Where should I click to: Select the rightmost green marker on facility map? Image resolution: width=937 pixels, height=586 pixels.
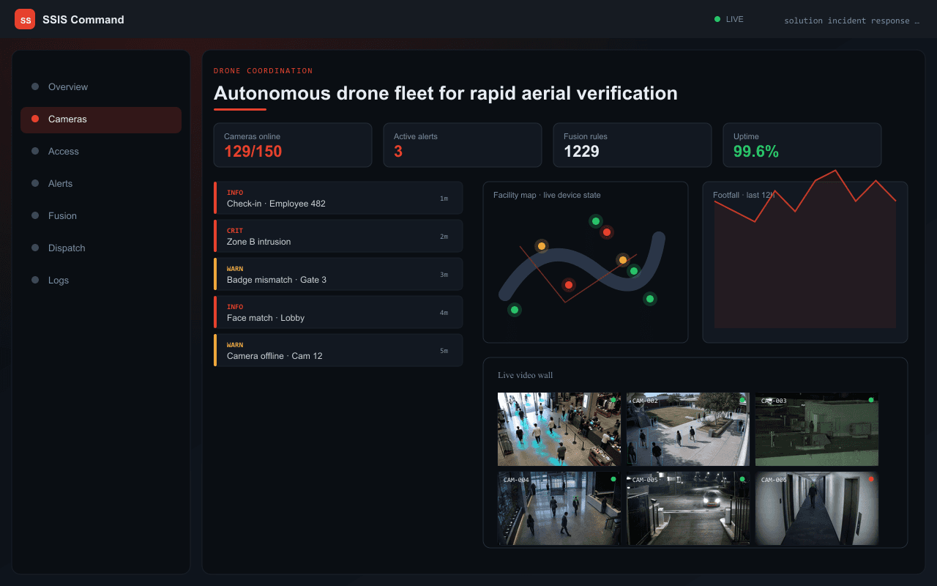(x=650, y=299)
